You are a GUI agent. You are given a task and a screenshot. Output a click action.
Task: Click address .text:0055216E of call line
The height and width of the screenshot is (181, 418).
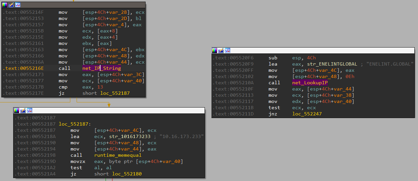point(23,68)
